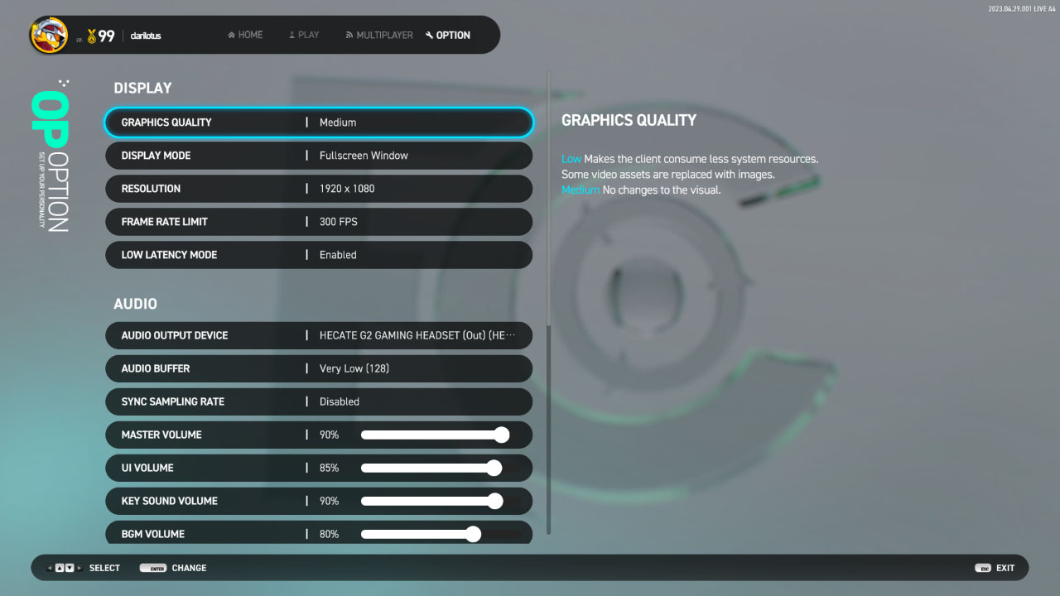
Task: Click the ESC key icon
Action: [983, 568]
